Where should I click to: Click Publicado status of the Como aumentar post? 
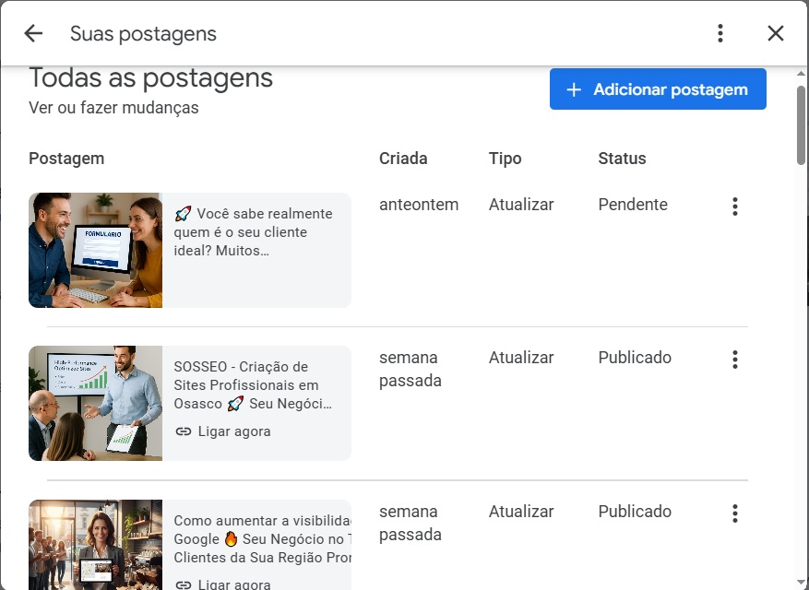635,511
